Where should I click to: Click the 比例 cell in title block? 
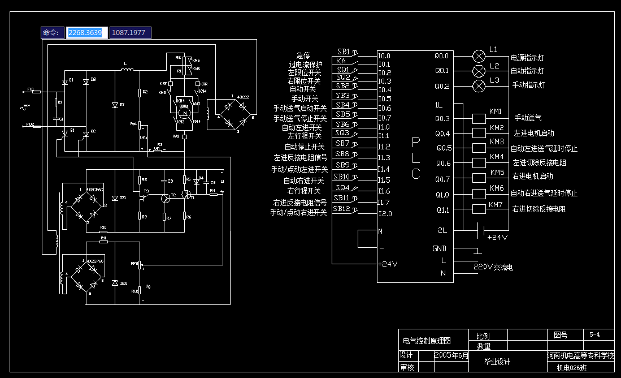pos(483,336)
